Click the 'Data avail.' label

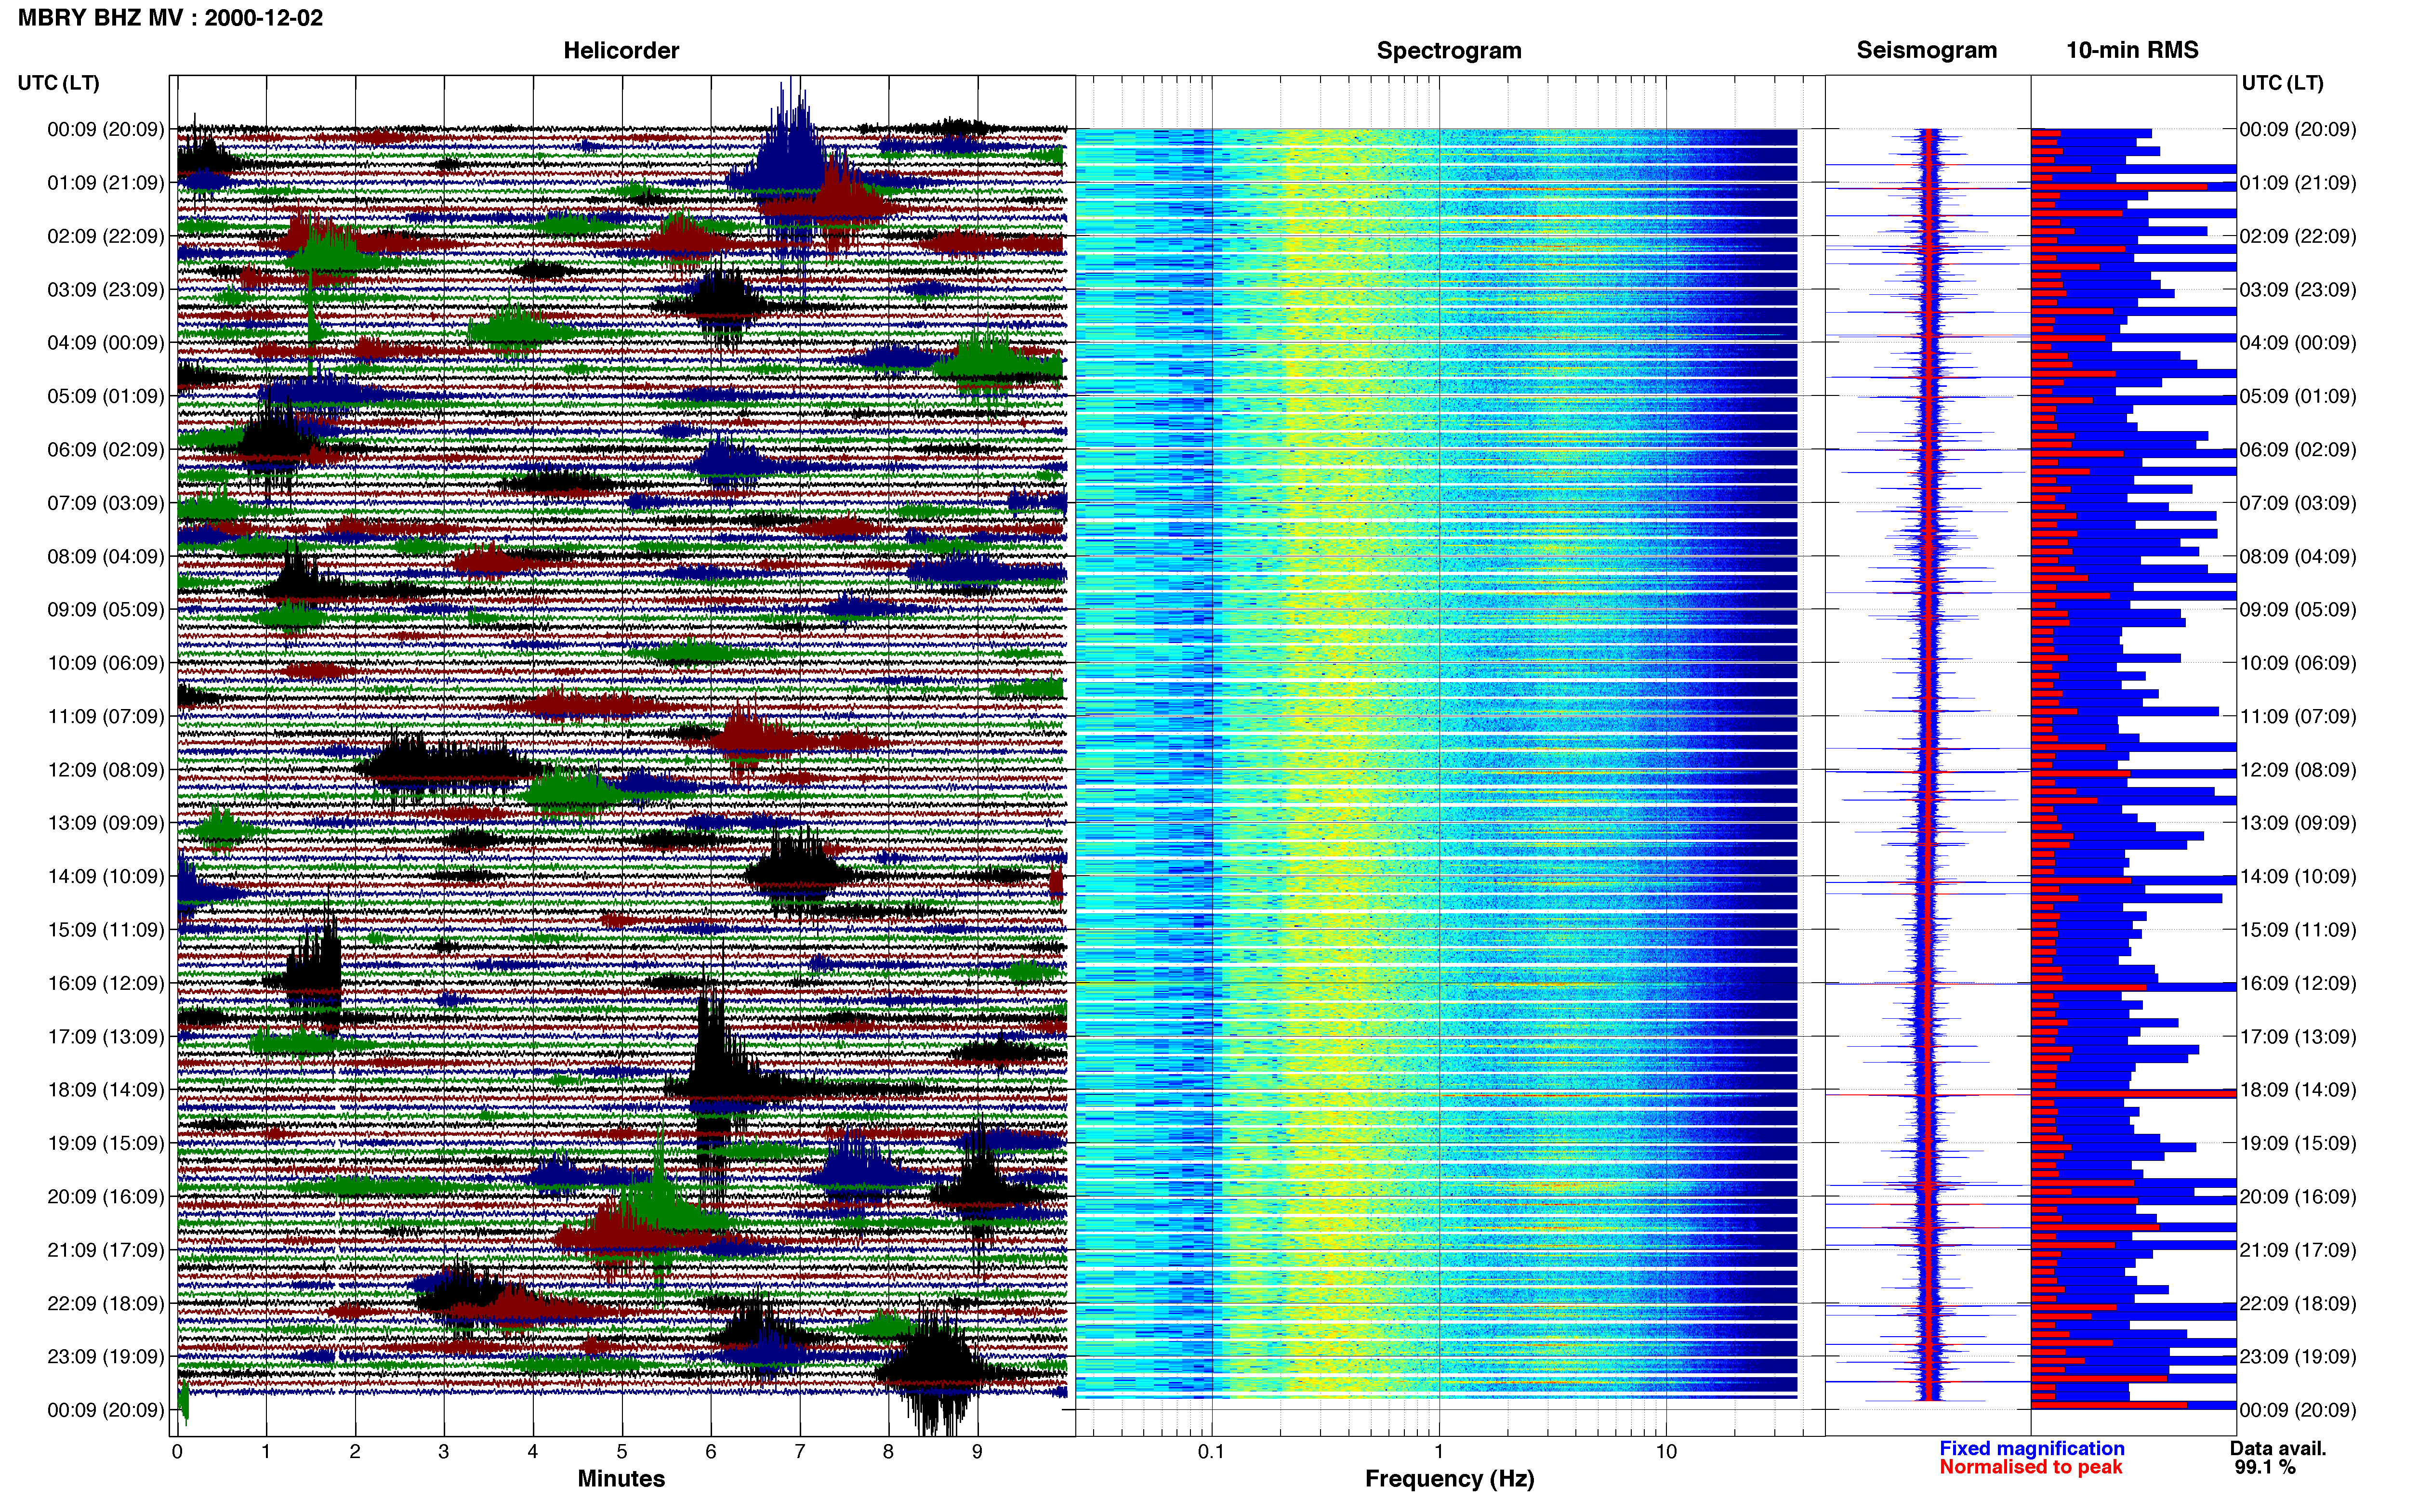click(2278, 1448)
